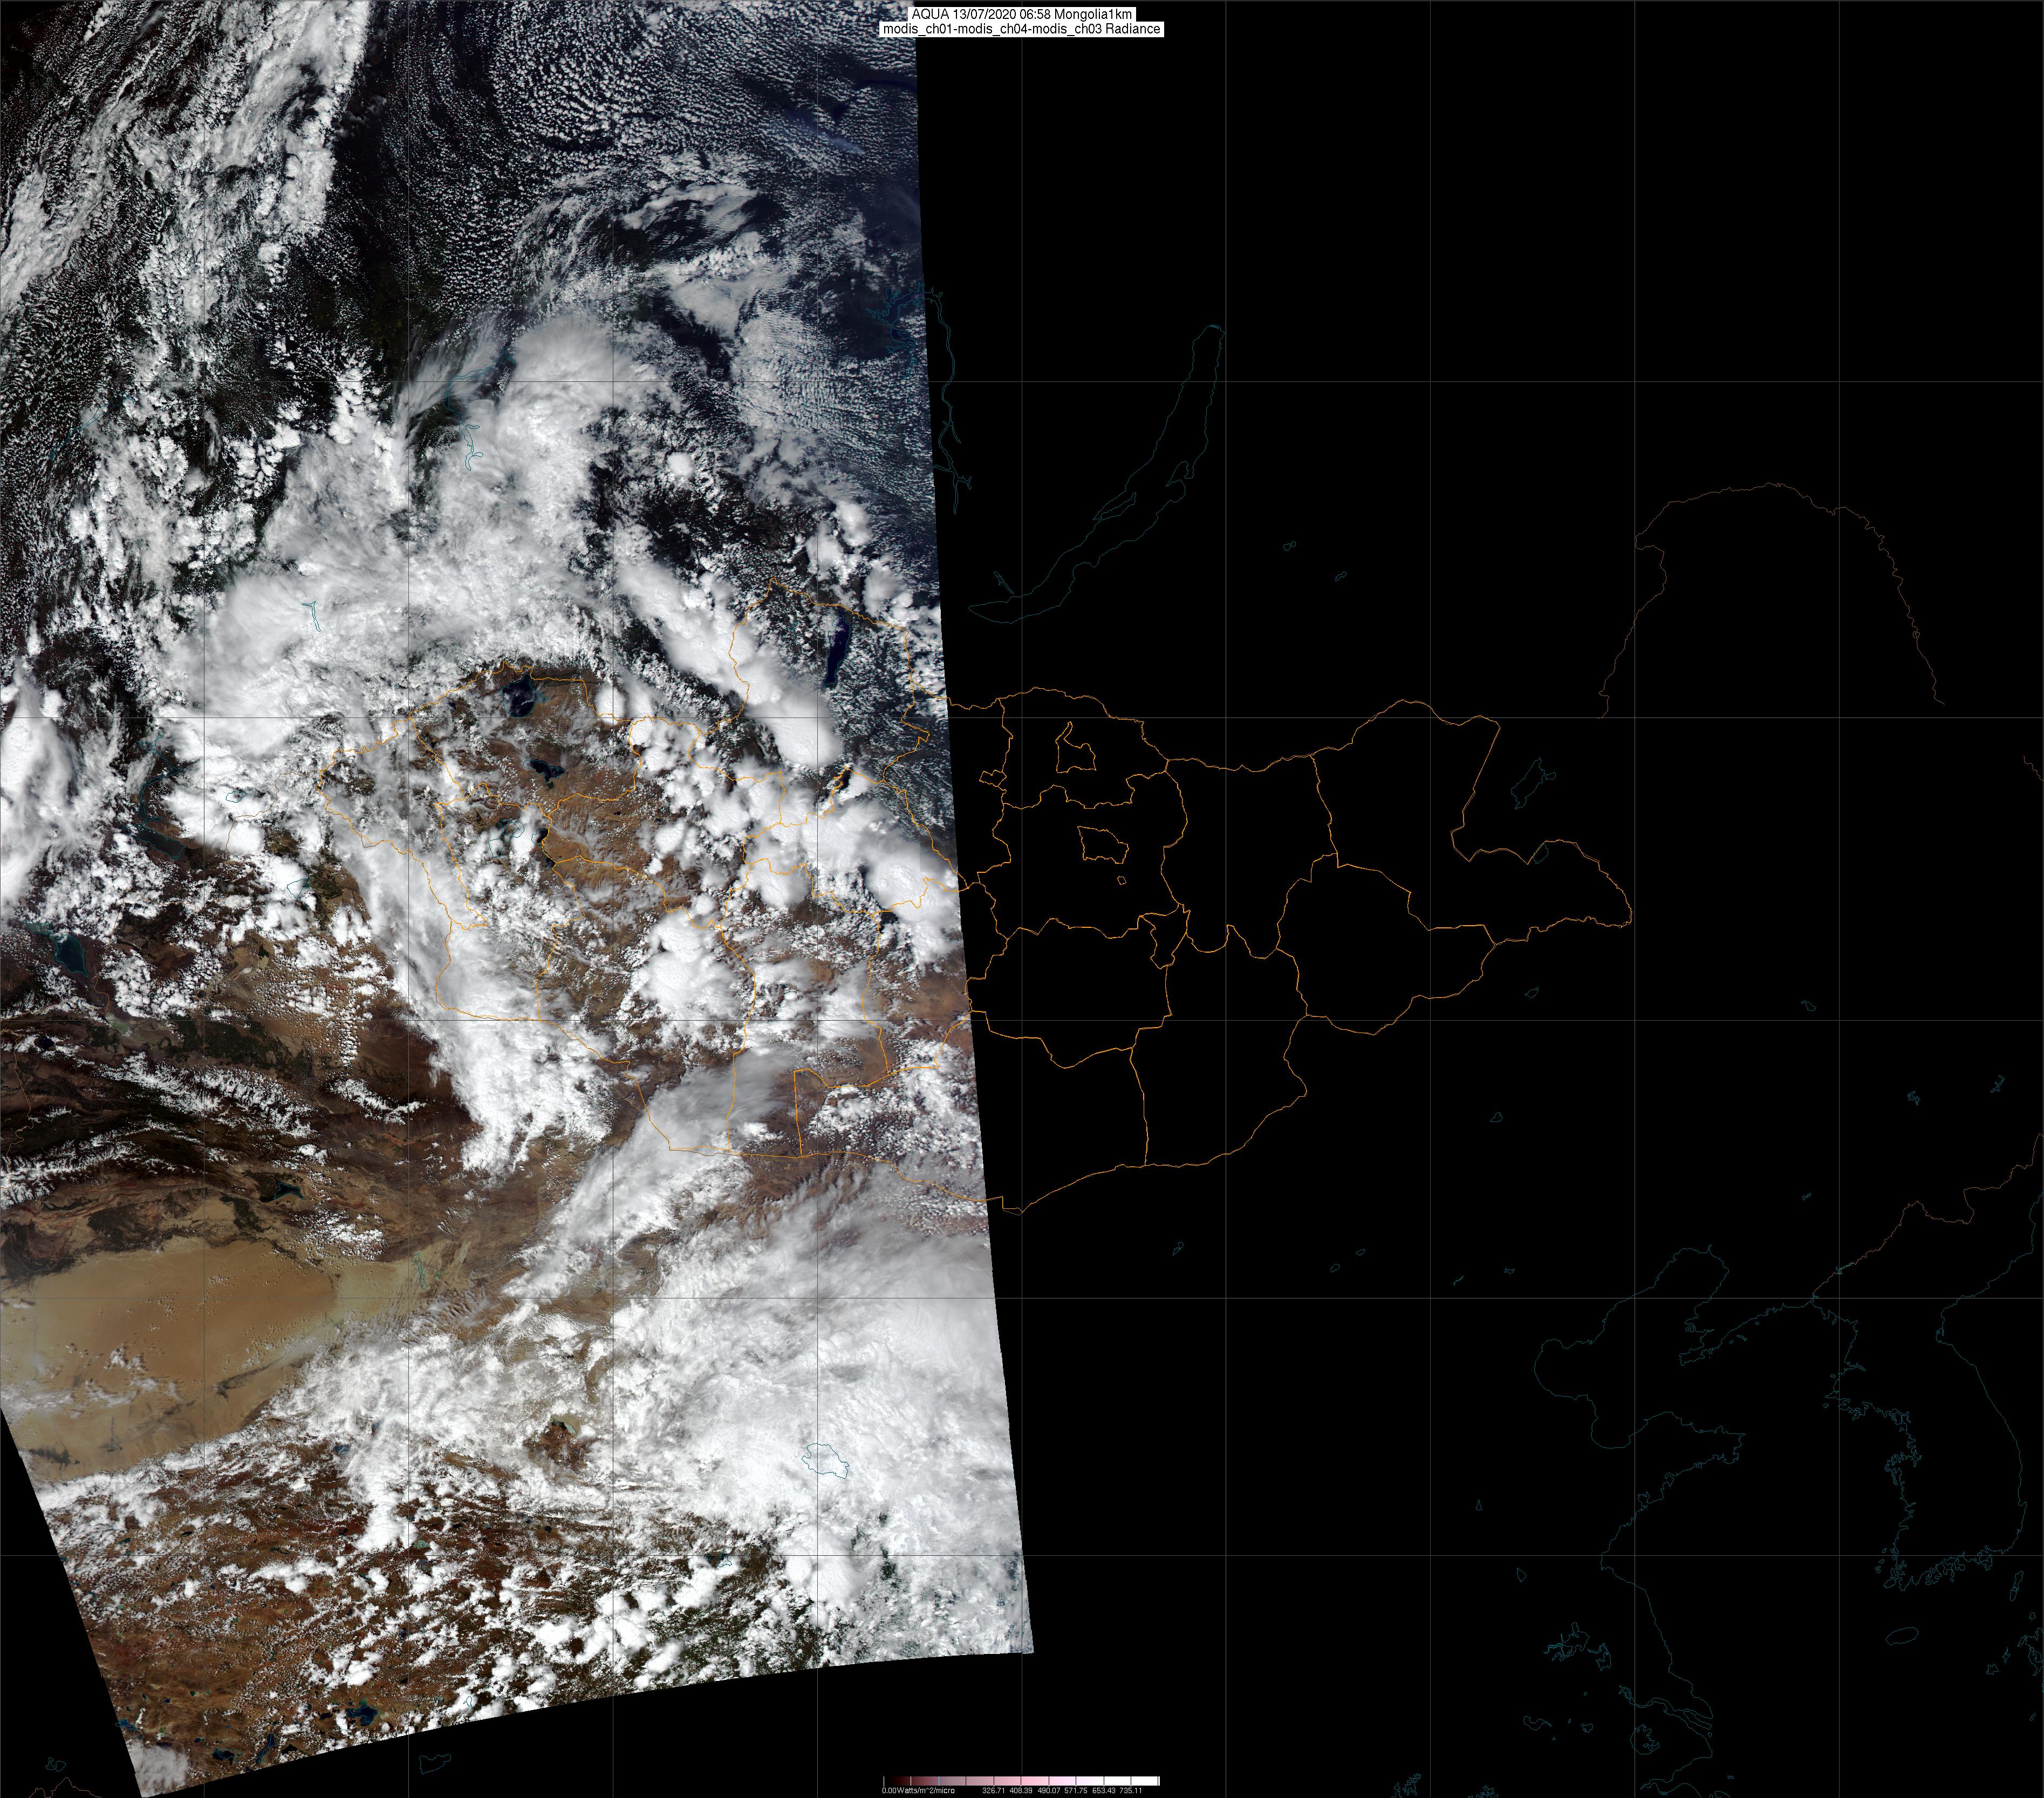The width and height of the screenshot is (2044, 1798).
Task: Click the small enclosed orange Ulaanbaatar-area boundary
Action: (1103, 845)
